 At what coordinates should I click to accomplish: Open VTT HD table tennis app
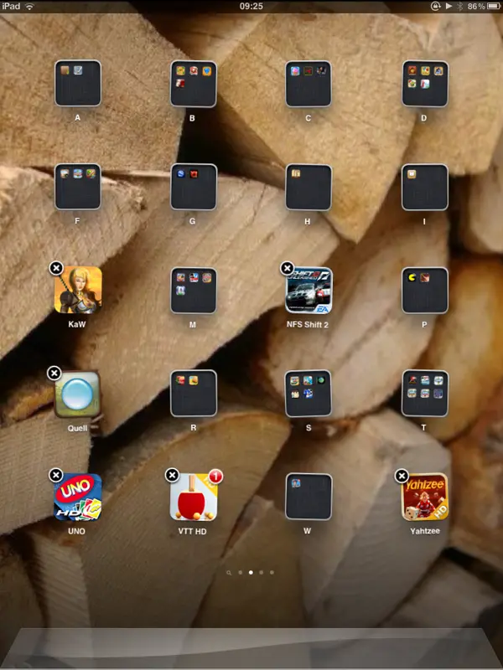coord(194,497)
